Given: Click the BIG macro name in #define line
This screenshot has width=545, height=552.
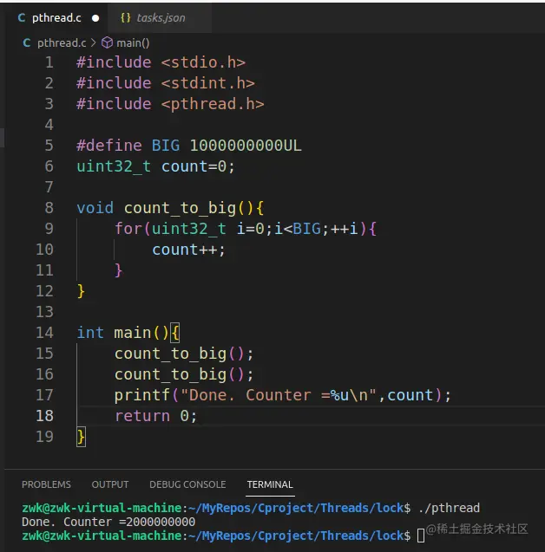Looking at the screenshot, I should 166,146.
